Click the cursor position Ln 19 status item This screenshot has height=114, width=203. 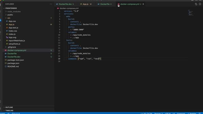pos(146,113)
